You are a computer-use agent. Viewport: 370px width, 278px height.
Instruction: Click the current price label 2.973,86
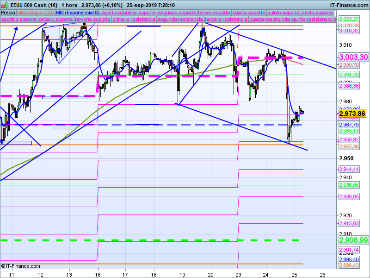(352, 114)
